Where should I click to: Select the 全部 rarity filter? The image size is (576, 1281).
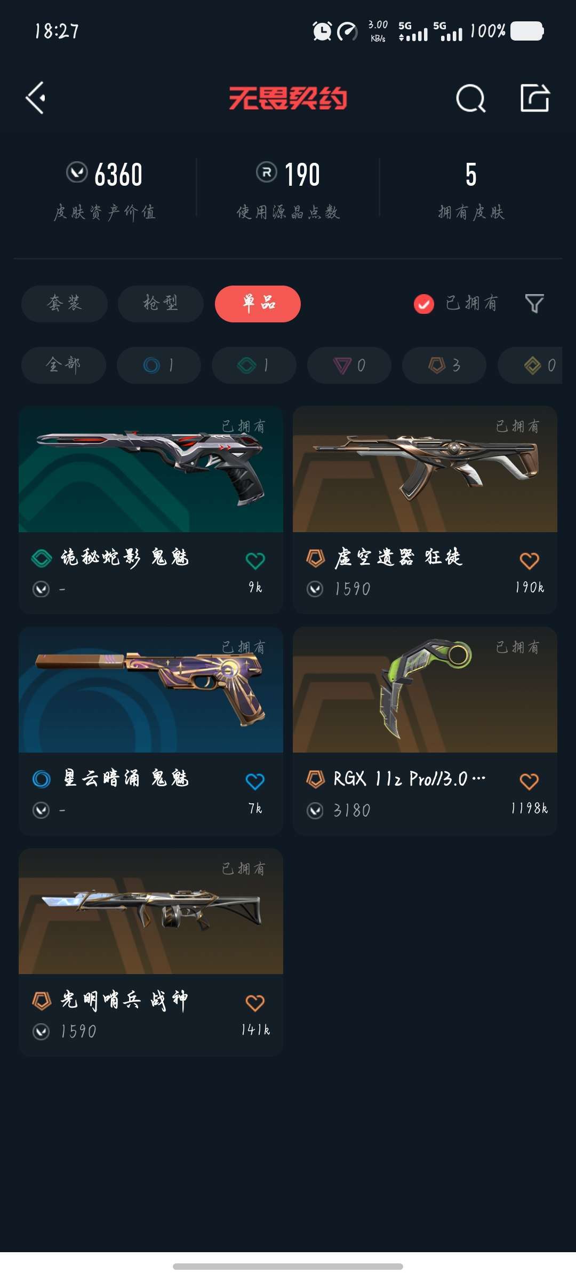click(x=63, y=365)
